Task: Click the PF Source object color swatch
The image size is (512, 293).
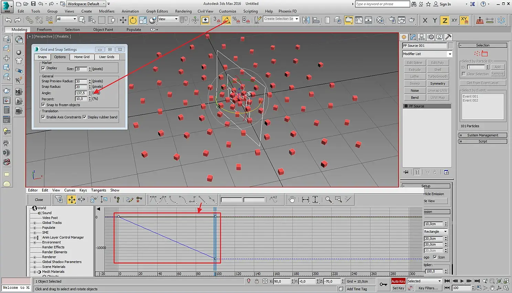Action: pos(450,46)
